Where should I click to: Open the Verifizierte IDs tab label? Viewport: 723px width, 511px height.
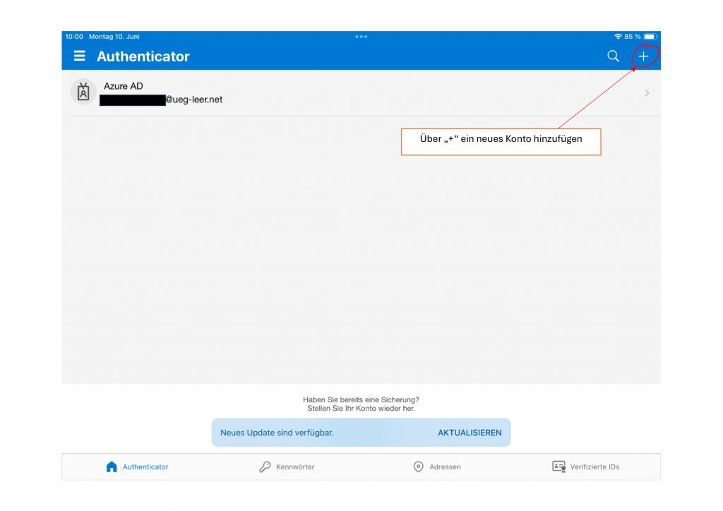click(x=594, y=467)
